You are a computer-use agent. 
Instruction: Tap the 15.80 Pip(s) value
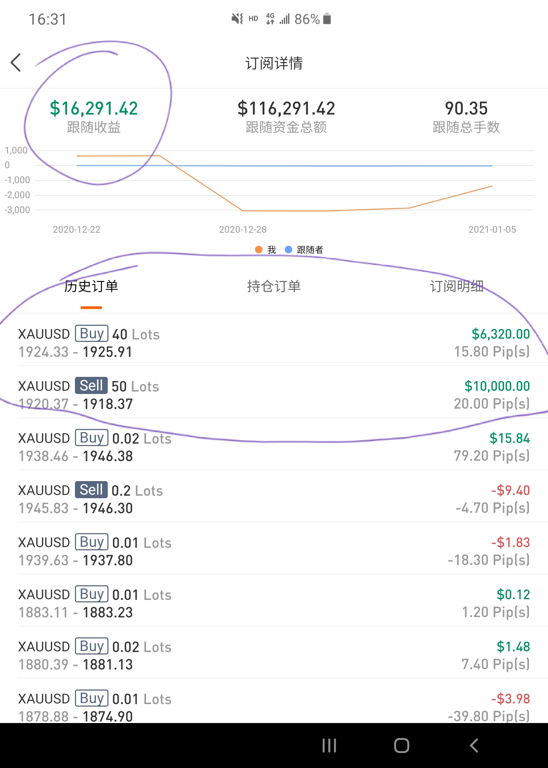(492, 352)
